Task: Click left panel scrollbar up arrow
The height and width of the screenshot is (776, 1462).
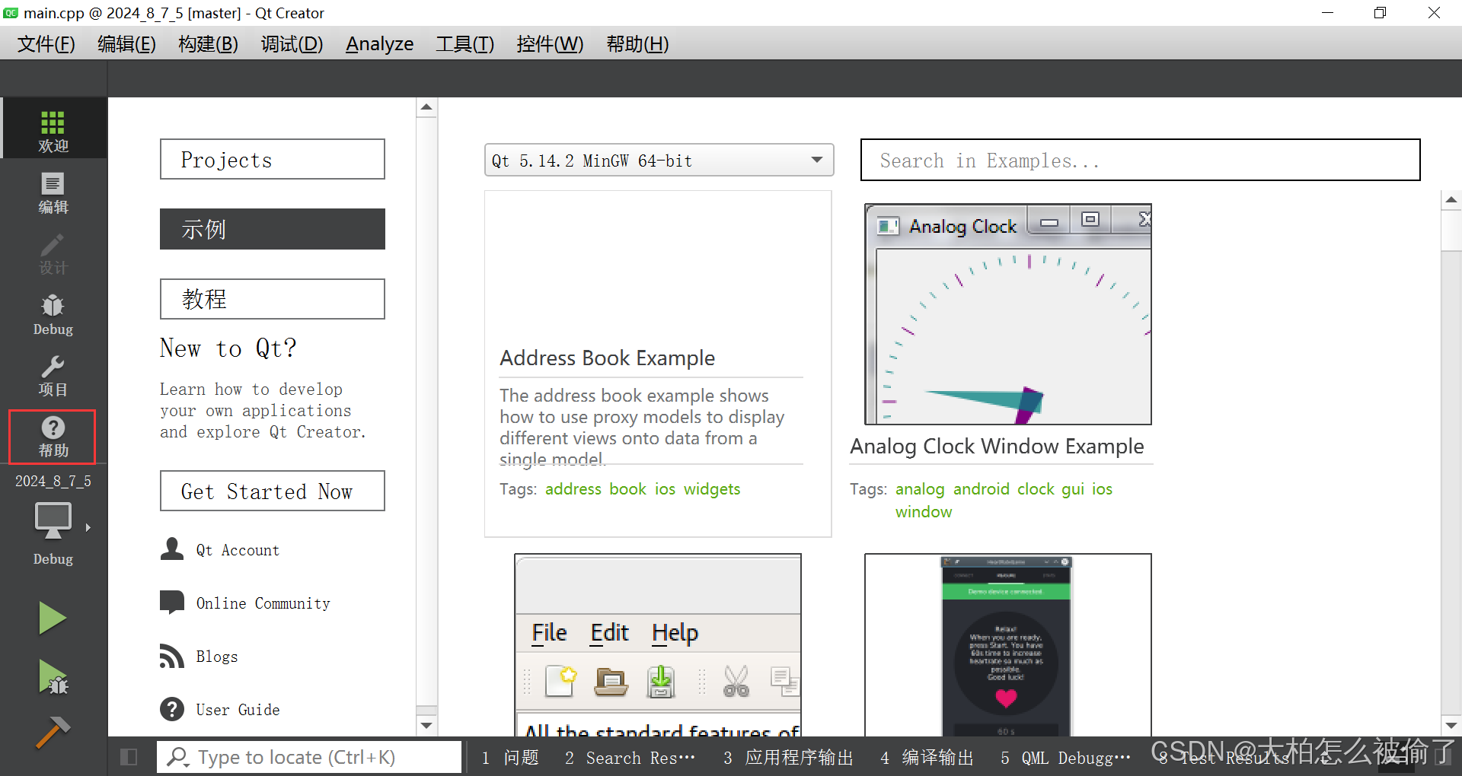Action: 426,107
